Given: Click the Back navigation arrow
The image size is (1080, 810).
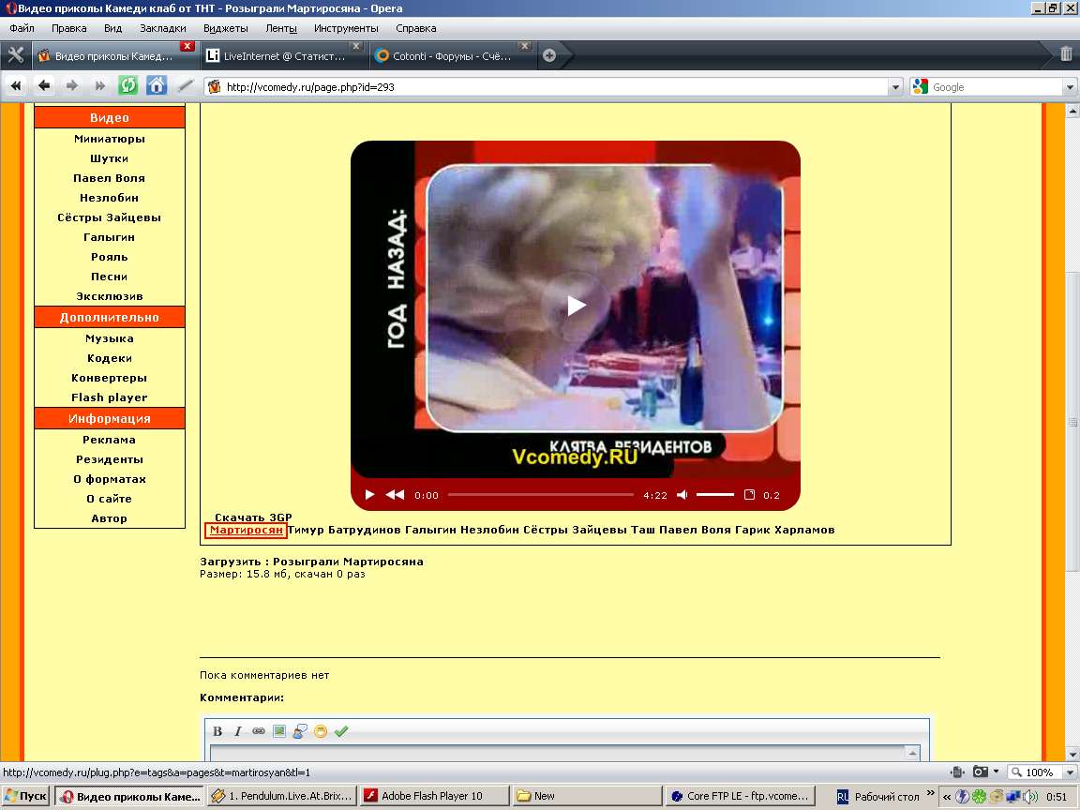Looking at the screenshot, I should pos(44,86).
